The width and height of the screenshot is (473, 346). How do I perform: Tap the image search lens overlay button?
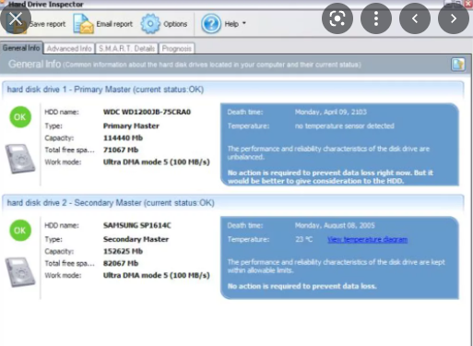pos(337,18)
